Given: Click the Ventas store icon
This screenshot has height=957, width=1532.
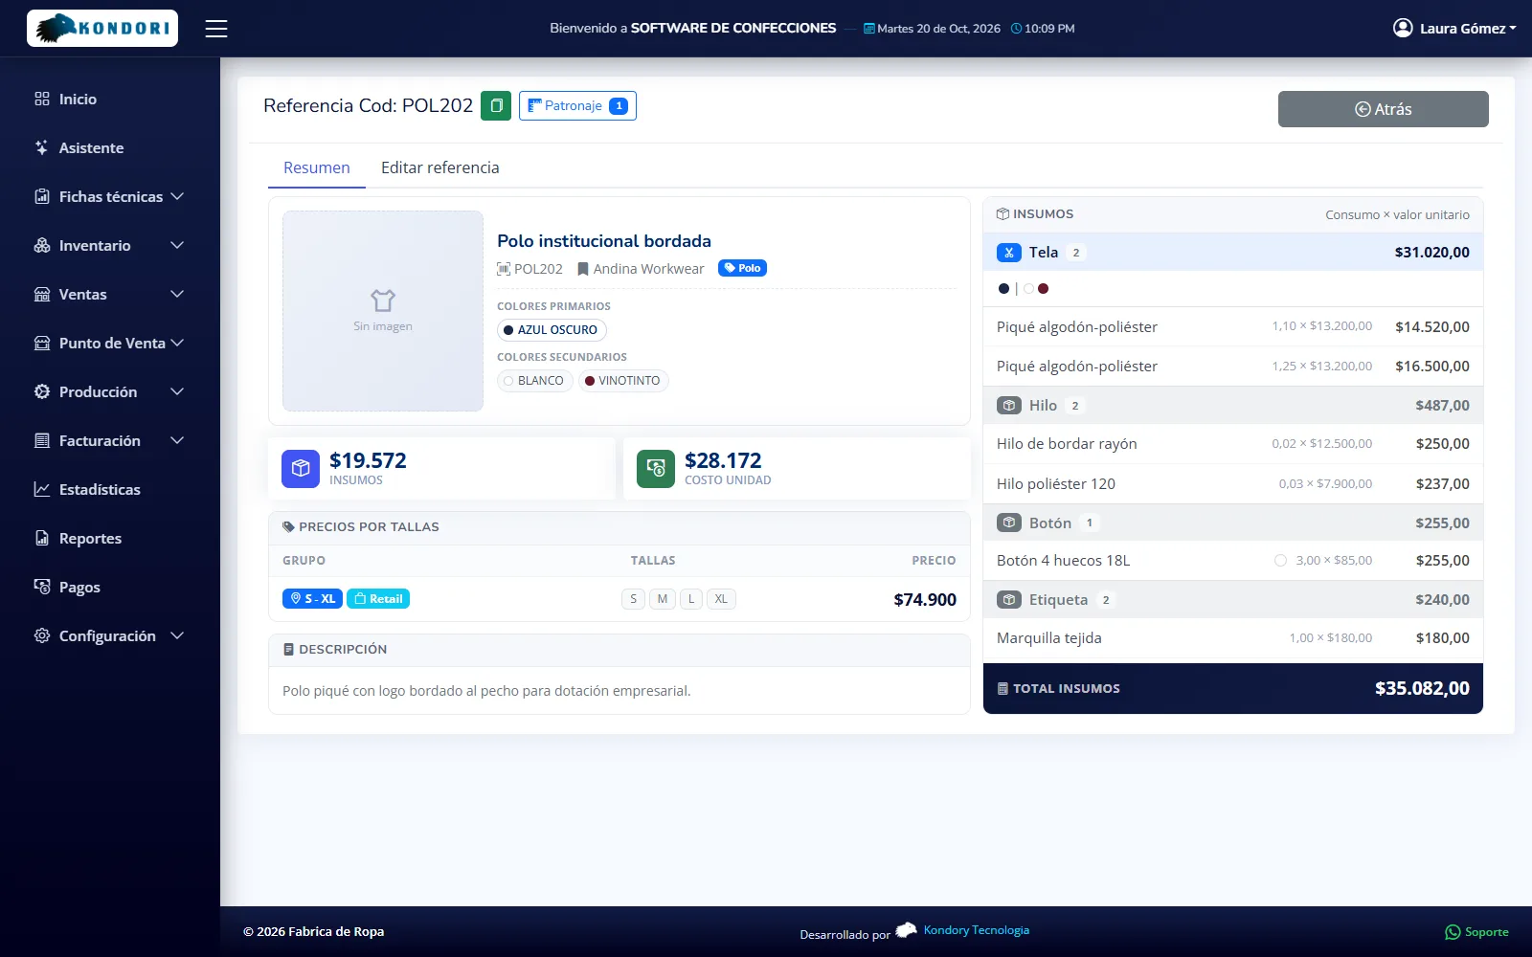Looking at the screenshot, I should coord(42,294).
